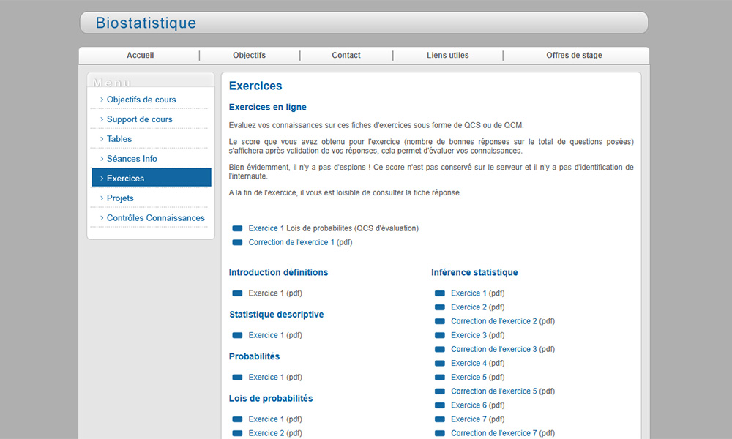
Task: Click the icon before Correction de l'exercice 5
Action: [439, 391]
